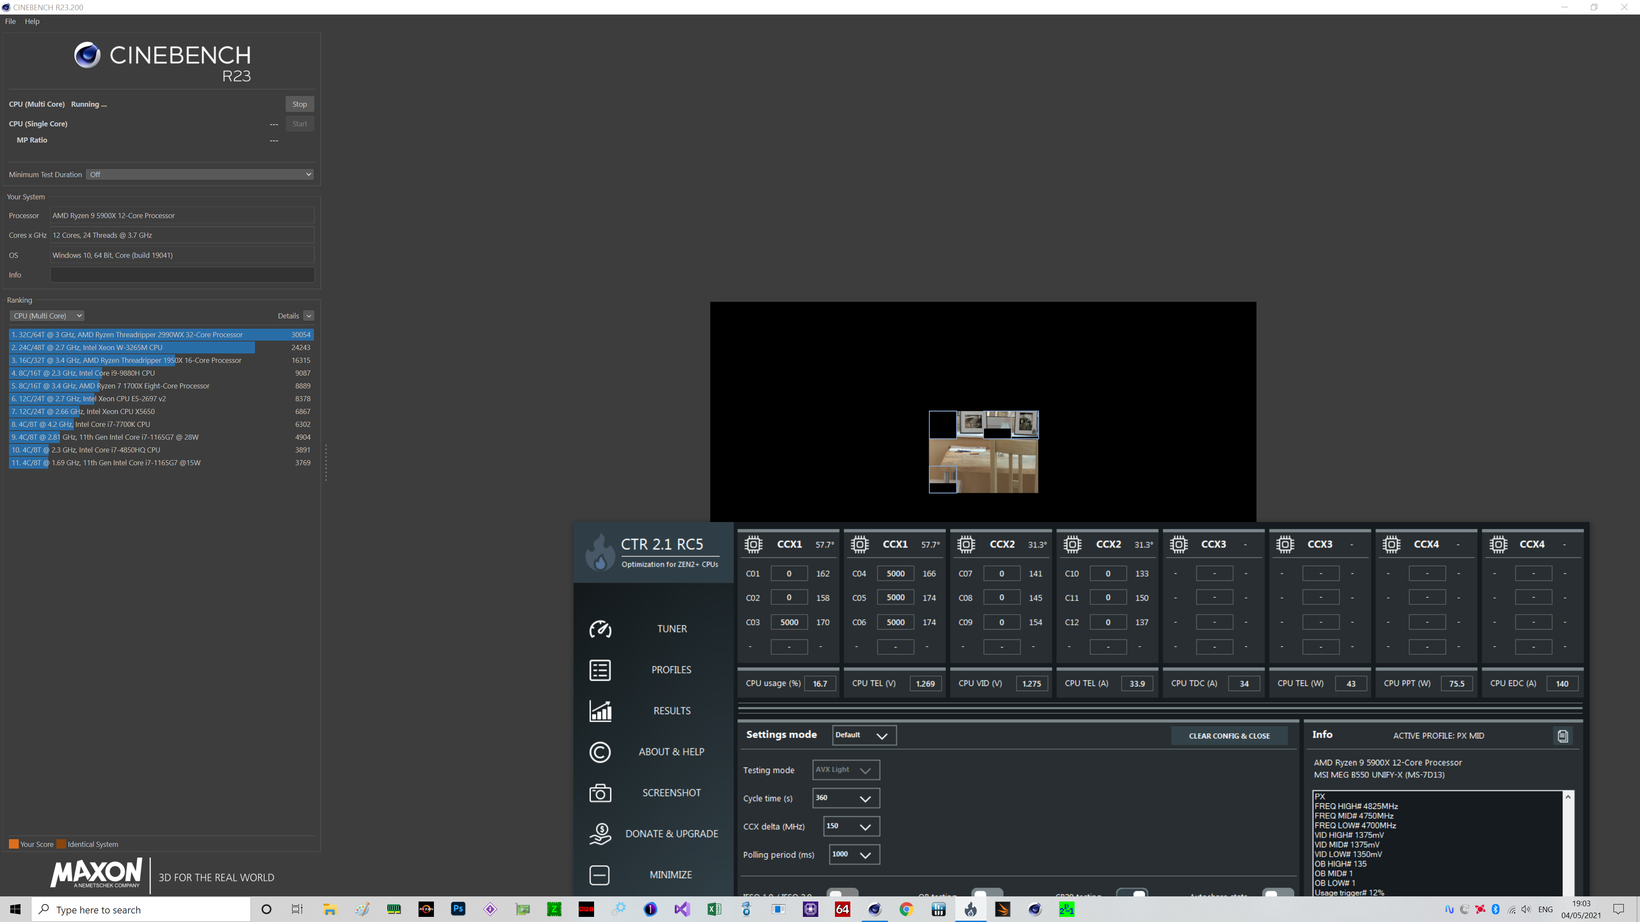This screenshot has width=1640, height=922.
Task: Click the ABOUT & HELP copyright icon
Action: (x=600, y=752)
